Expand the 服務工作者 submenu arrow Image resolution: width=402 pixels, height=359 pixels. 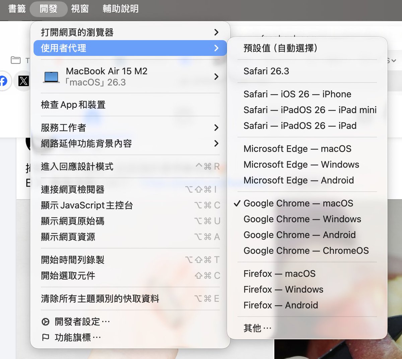coord(216,128)
